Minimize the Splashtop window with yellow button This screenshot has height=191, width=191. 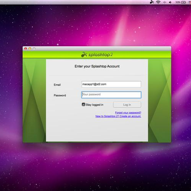pyautogui.click(x=30, y=49)
